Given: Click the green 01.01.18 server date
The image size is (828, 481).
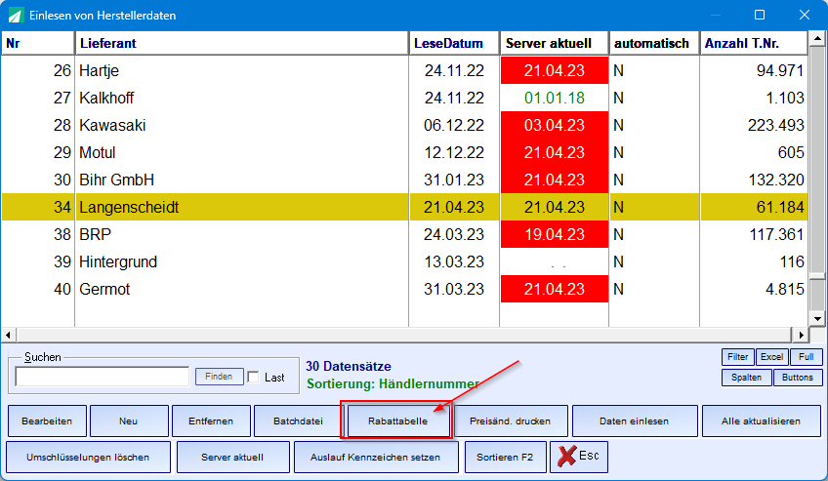Looking at the screenshot, I should [554, 99].
